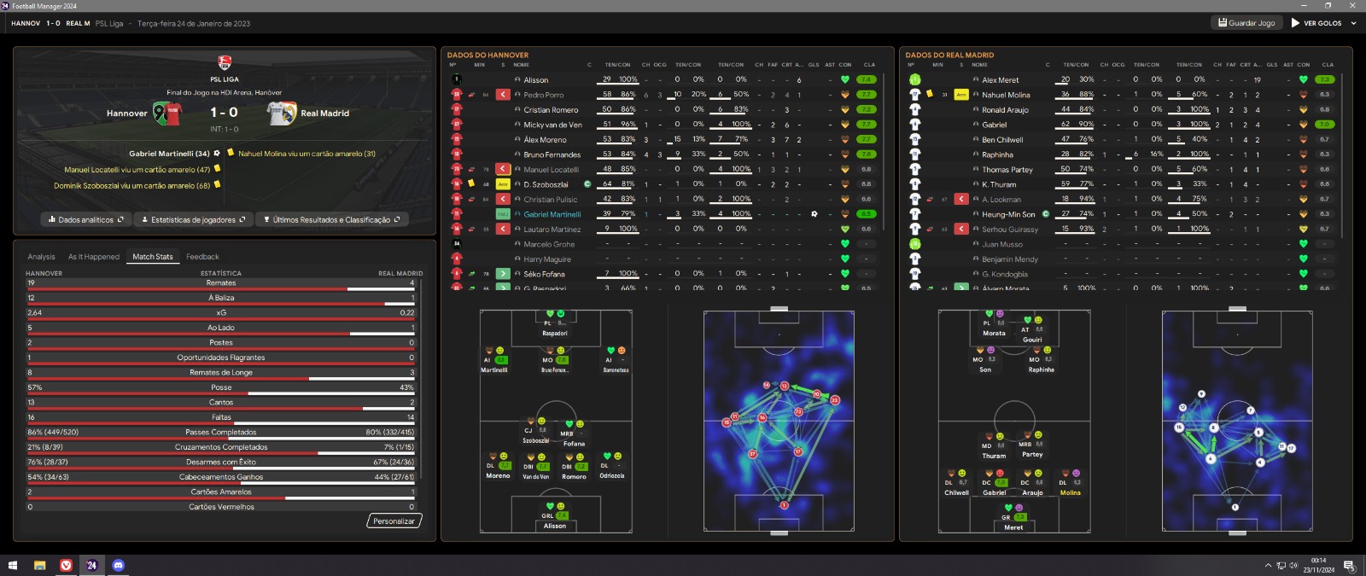Image resolution: width=1366 pixels, height=576 pixels.
Task: Click the xG statistic row
Action: coord(220,313)
